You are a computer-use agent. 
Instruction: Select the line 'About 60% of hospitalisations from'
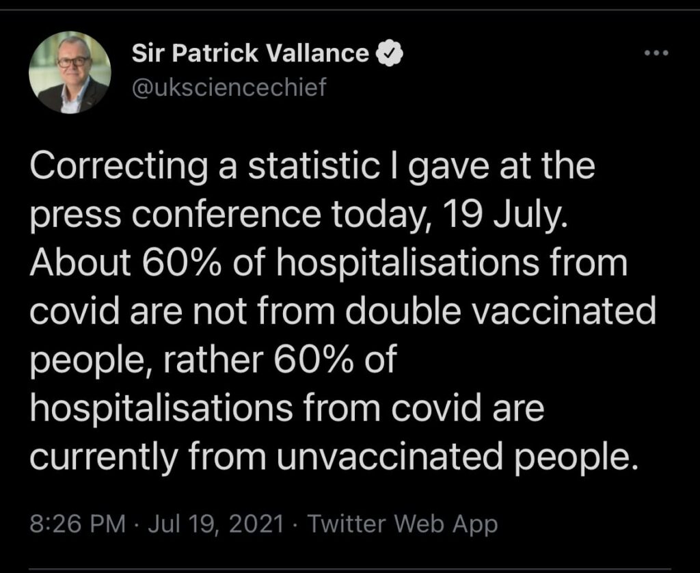tap(329, 263)
